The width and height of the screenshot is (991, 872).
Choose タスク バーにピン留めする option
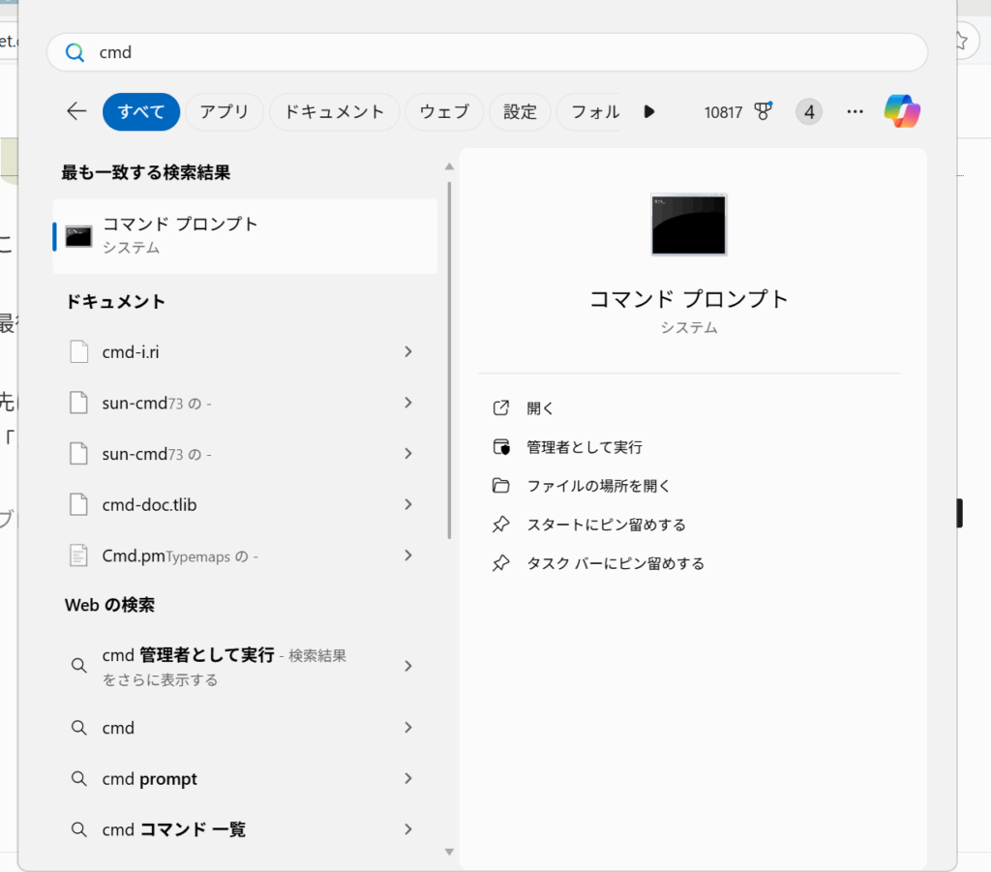tap(615, 563)
